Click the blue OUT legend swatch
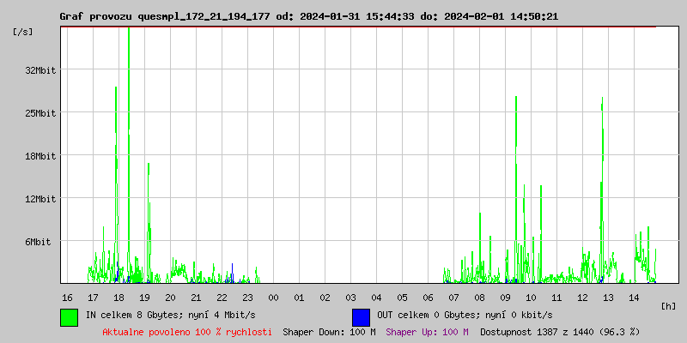The width and height of the screenshot is (687, 343). click(x=361, y=316)
